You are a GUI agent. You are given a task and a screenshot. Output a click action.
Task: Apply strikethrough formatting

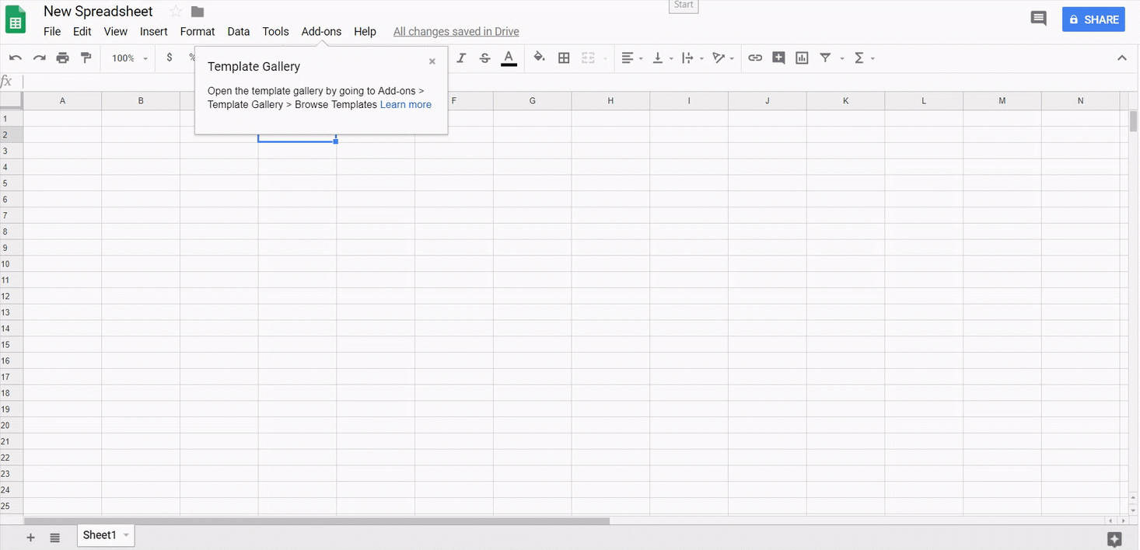point(484,57)
